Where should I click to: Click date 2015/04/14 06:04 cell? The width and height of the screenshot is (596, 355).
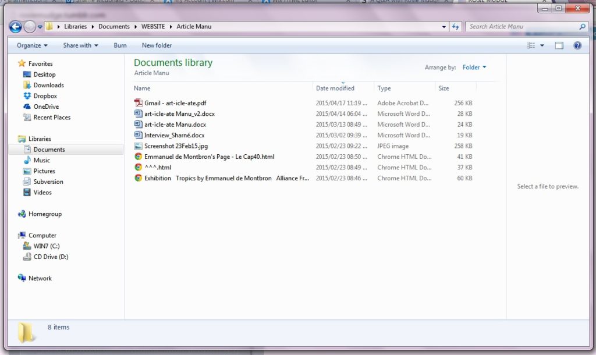[341, 113]
